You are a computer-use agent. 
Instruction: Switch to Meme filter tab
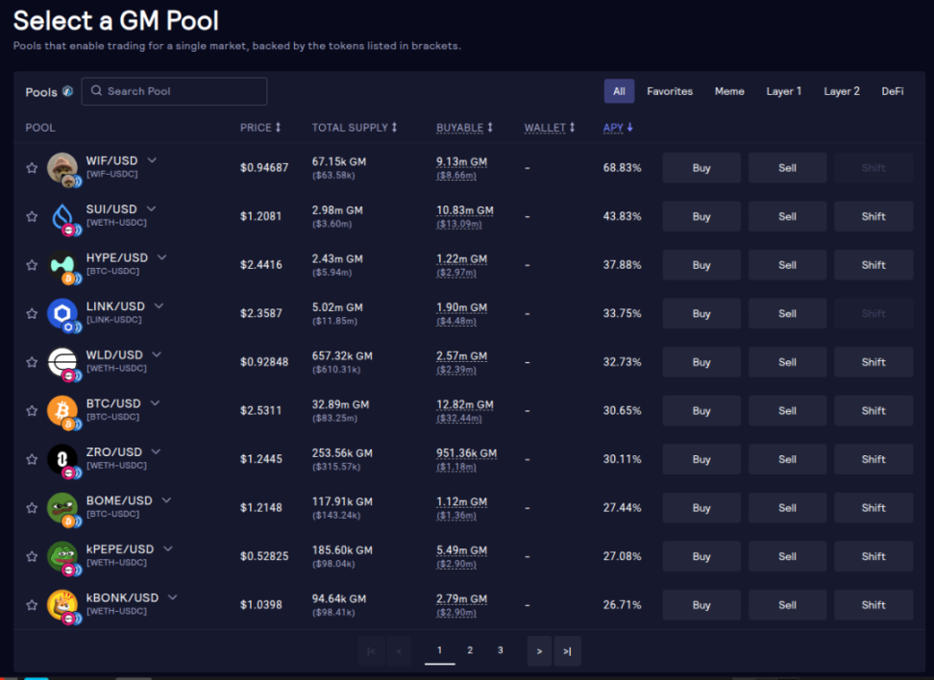pos(729,91)
